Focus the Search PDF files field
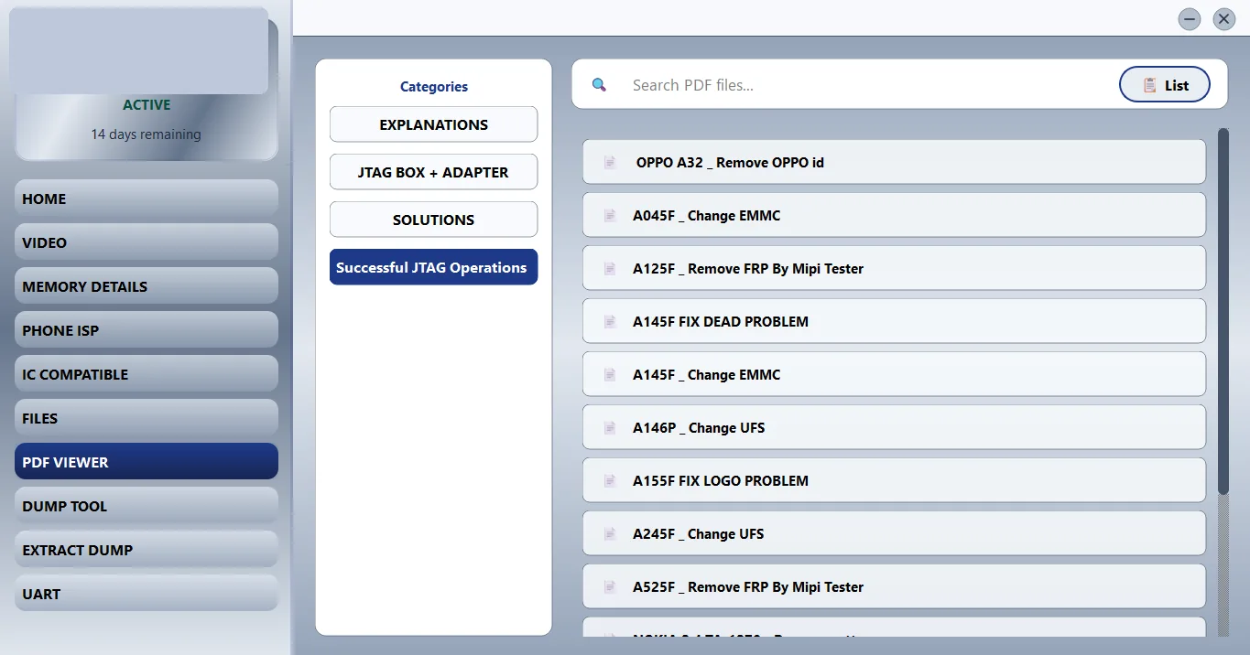 point(865,85)
